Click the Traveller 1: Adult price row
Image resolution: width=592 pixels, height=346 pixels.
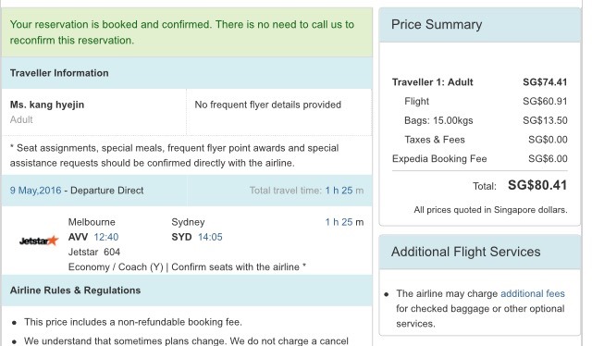[479, 82]
